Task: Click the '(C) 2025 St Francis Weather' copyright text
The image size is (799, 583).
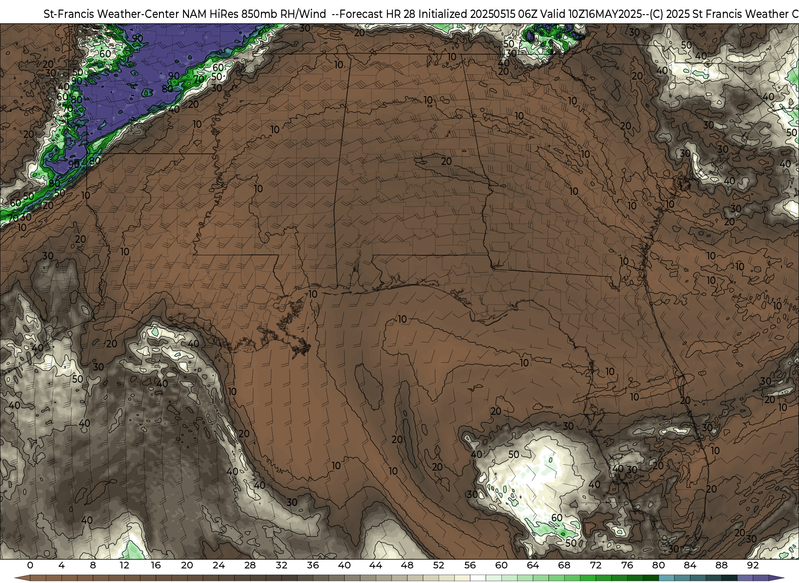Action: pyautogui.click(x=719, y=14)
